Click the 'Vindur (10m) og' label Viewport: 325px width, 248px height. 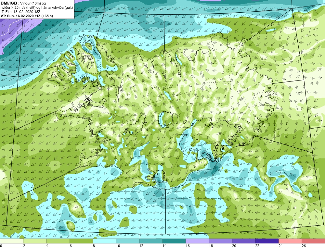pos(33,3)
